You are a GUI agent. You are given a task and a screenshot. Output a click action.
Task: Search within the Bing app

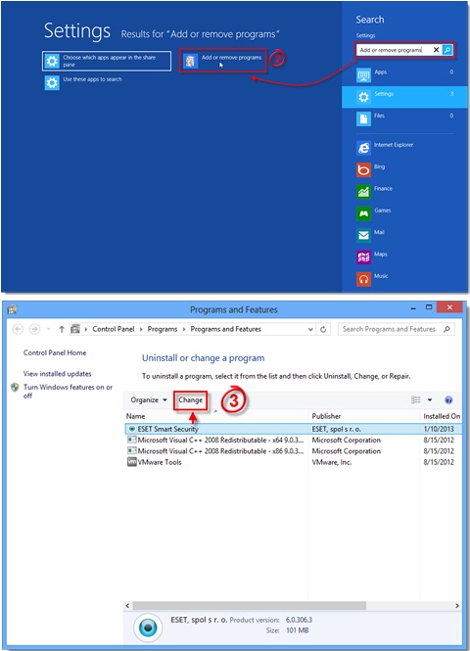[x=371, y=169]
